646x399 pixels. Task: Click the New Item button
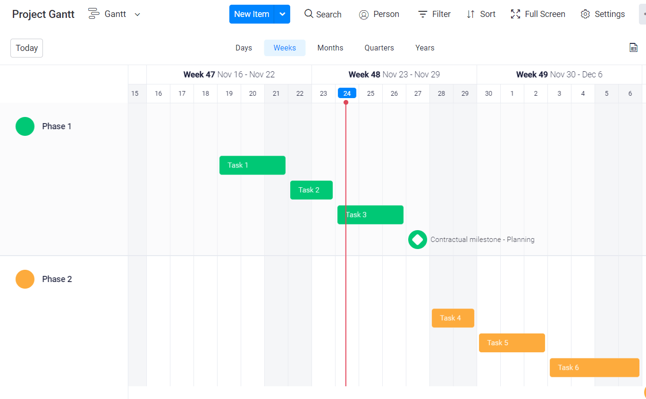point(252,14)
